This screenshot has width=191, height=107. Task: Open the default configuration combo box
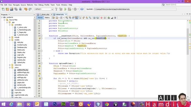click(44, 9)
